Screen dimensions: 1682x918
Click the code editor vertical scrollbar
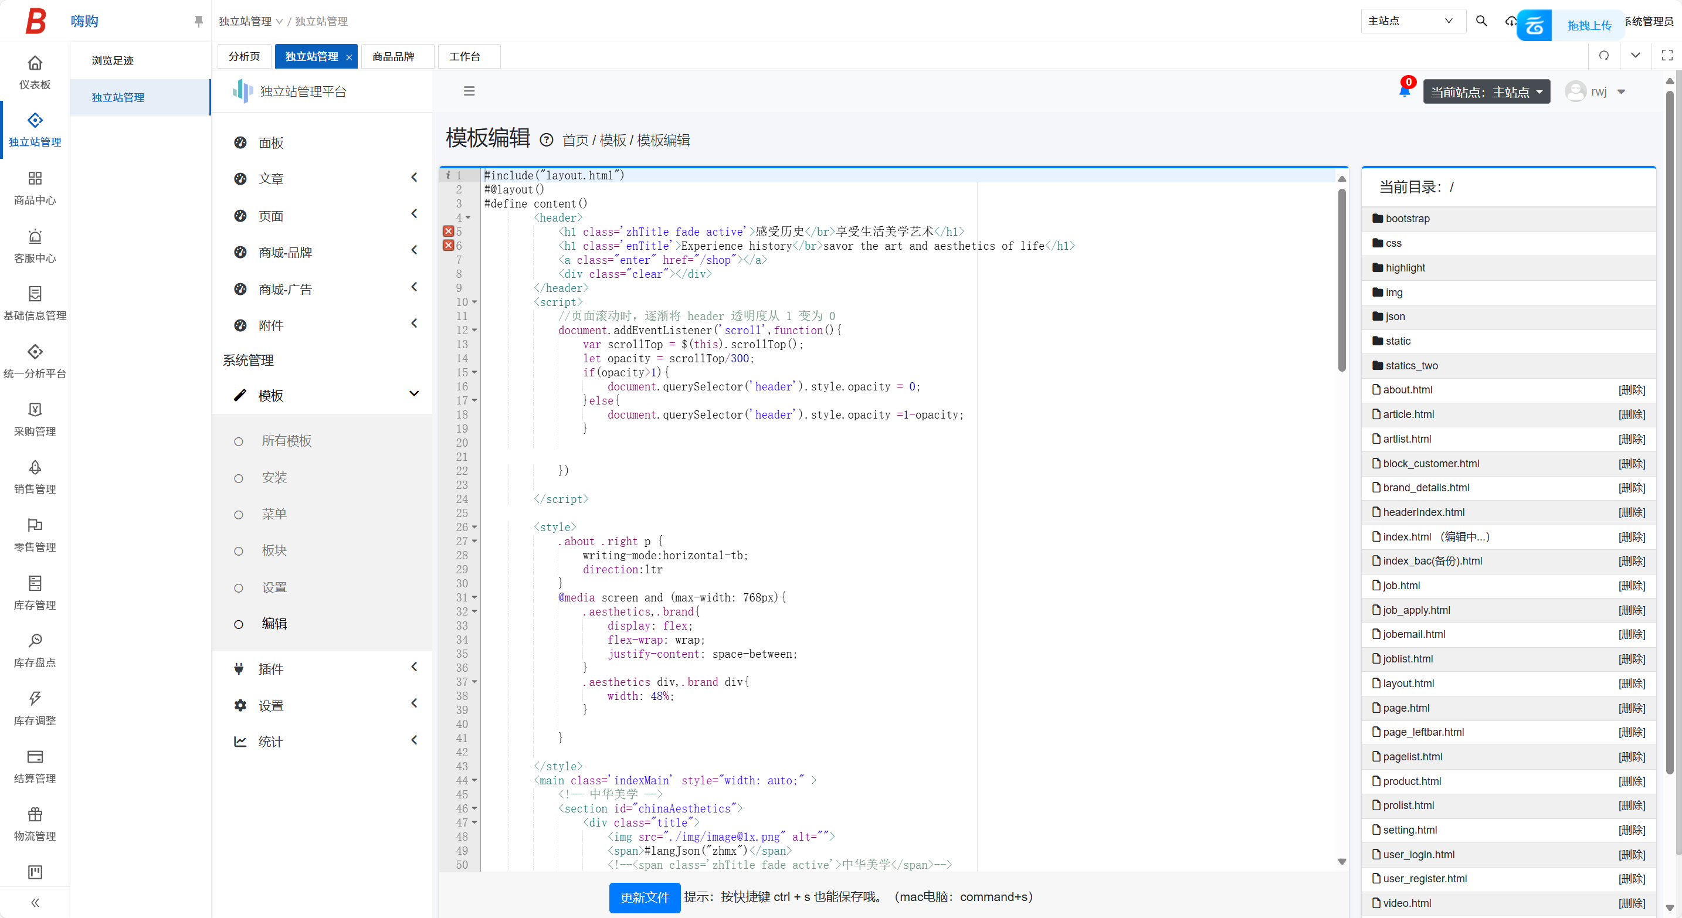coord(1341,281)
